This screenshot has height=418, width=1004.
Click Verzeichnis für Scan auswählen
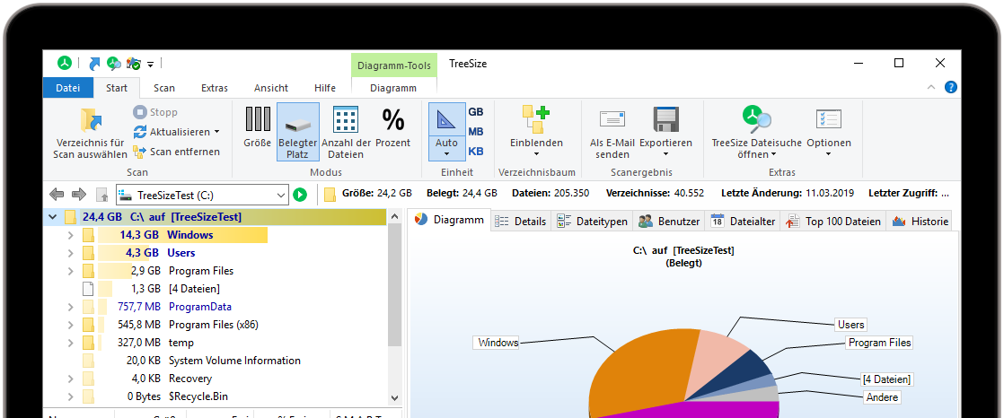(91, 134)
